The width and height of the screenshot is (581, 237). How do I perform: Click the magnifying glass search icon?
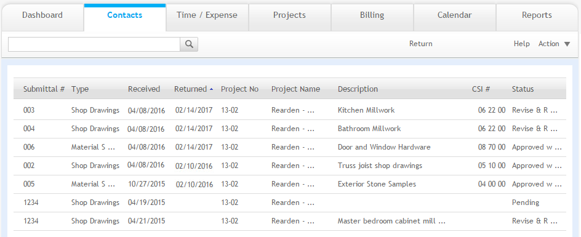tap(189, 44)
